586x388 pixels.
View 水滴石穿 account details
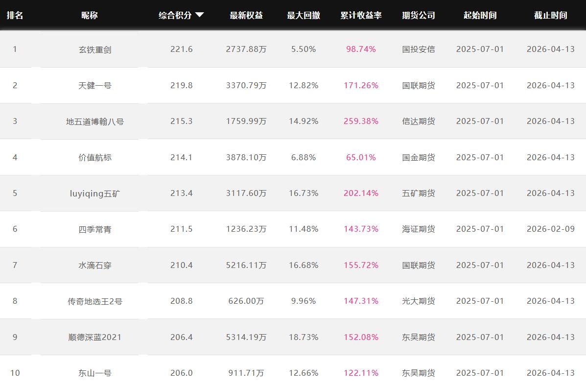pos(95,266)
